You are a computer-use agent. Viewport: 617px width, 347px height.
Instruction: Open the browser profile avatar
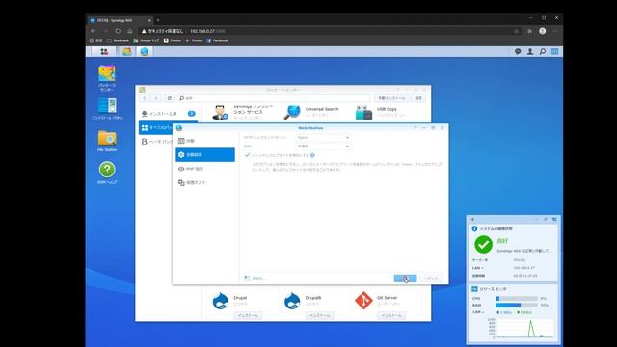tap(542, 31)
